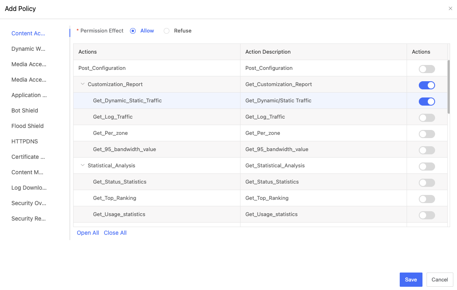Turn off Get_Dynamic_Static_Traffic switch
Image resolution: width=457 pixels, height=290 pixels.
[x=427, y=102]
